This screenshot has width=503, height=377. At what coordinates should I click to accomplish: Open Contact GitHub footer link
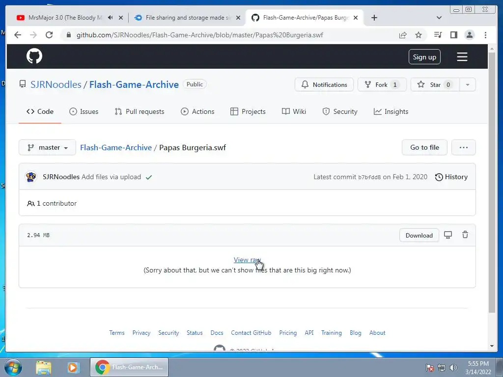(251, 333)
